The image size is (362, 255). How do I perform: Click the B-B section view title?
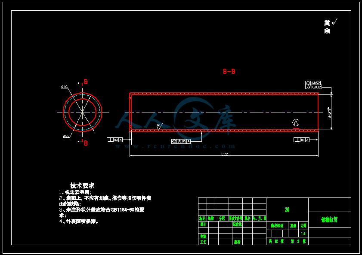click(x=229, y=71)
